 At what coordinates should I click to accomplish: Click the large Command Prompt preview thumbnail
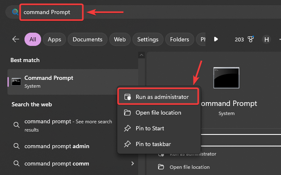226,78
